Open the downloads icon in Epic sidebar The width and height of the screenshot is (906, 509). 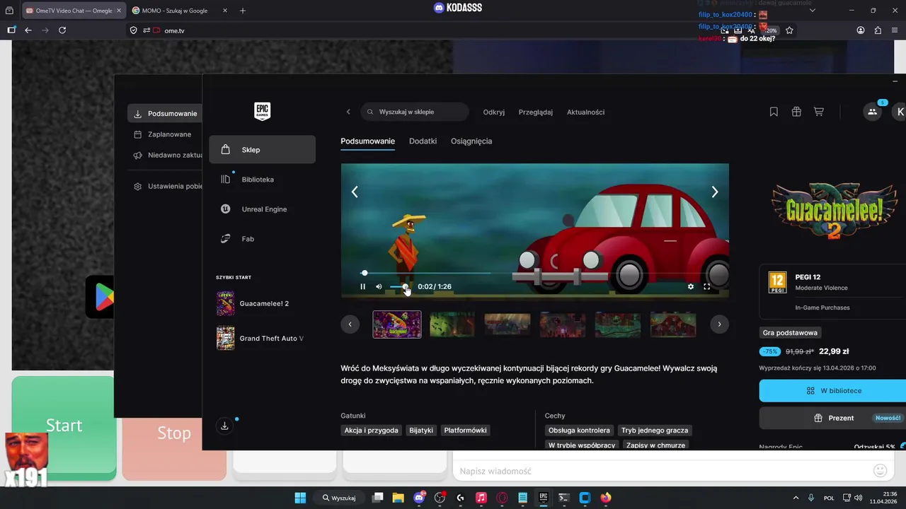(224, 426)
